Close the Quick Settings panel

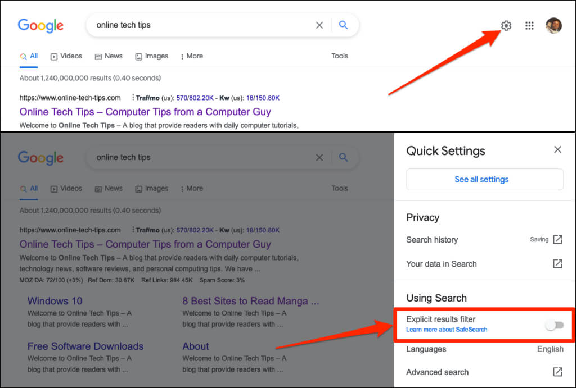tap(557, 149)
